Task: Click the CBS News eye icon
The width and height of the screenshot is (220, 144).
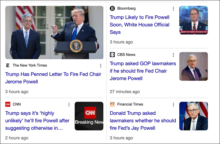Action: coord(112,55)
